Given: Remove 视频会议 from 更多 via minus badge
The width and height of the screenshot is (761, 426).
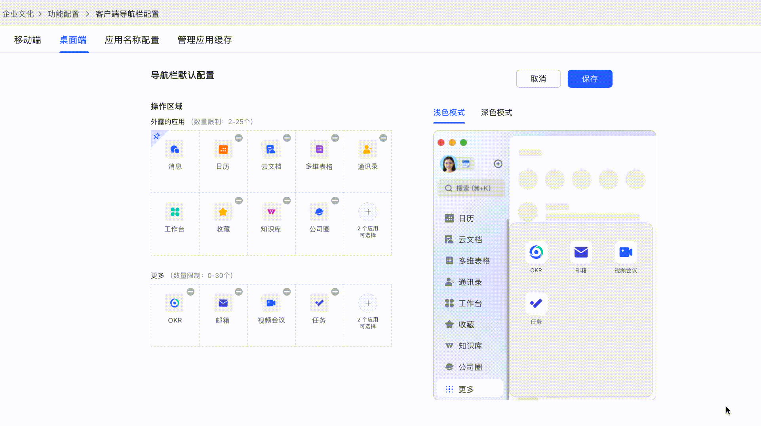Looking at the screenshot, I should (287, 292).
